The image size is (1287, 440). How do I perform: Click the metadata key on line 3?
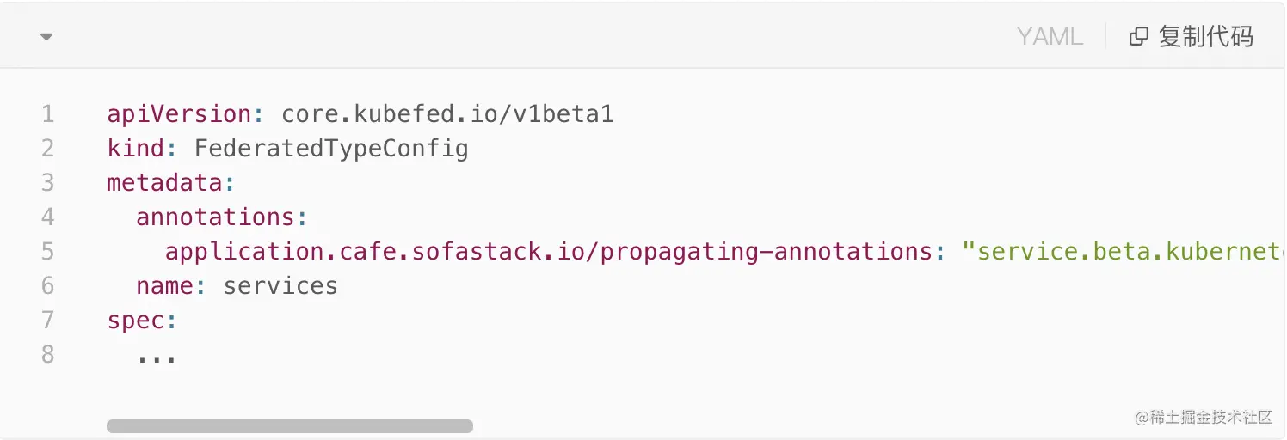point(164,182)
